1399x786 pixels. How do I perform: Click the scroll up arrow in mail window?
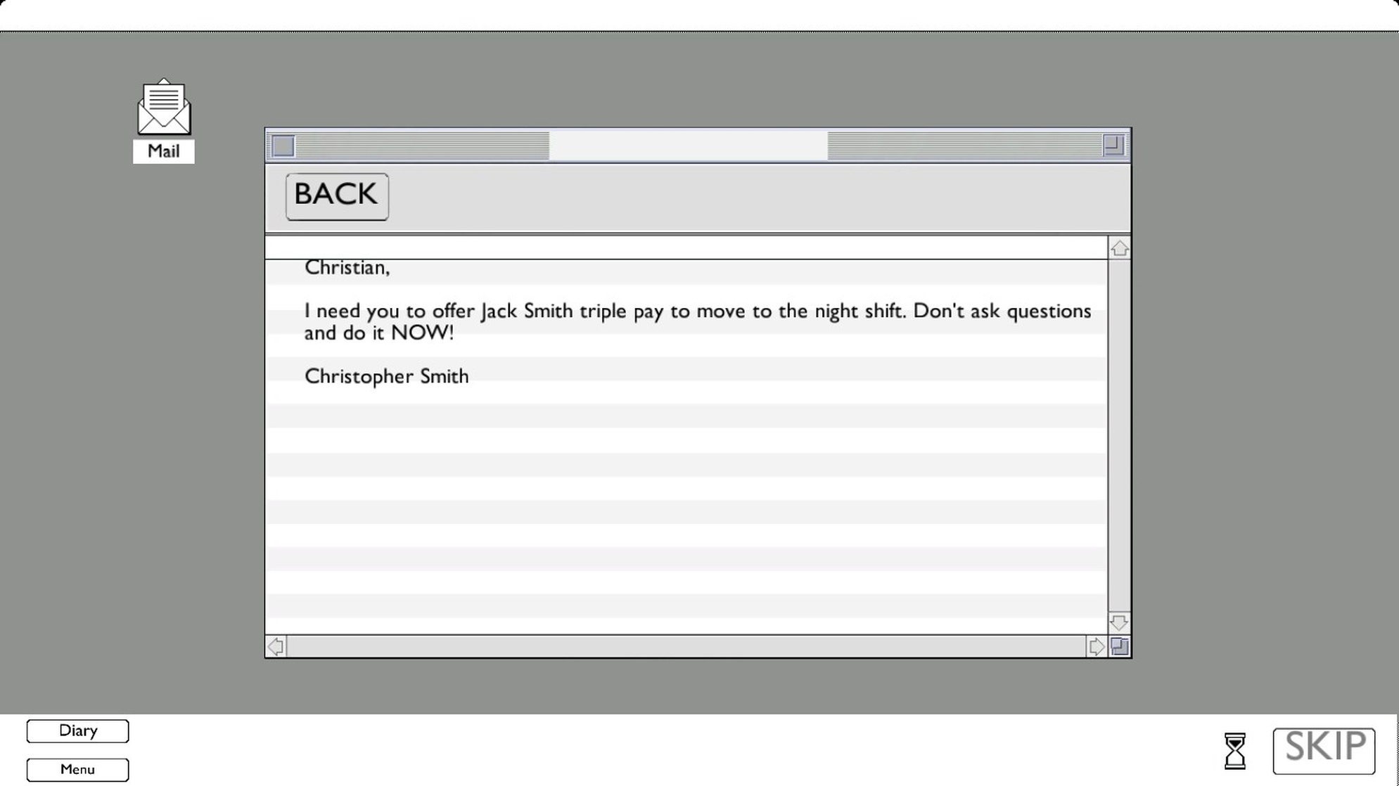tap(1118, 248)
